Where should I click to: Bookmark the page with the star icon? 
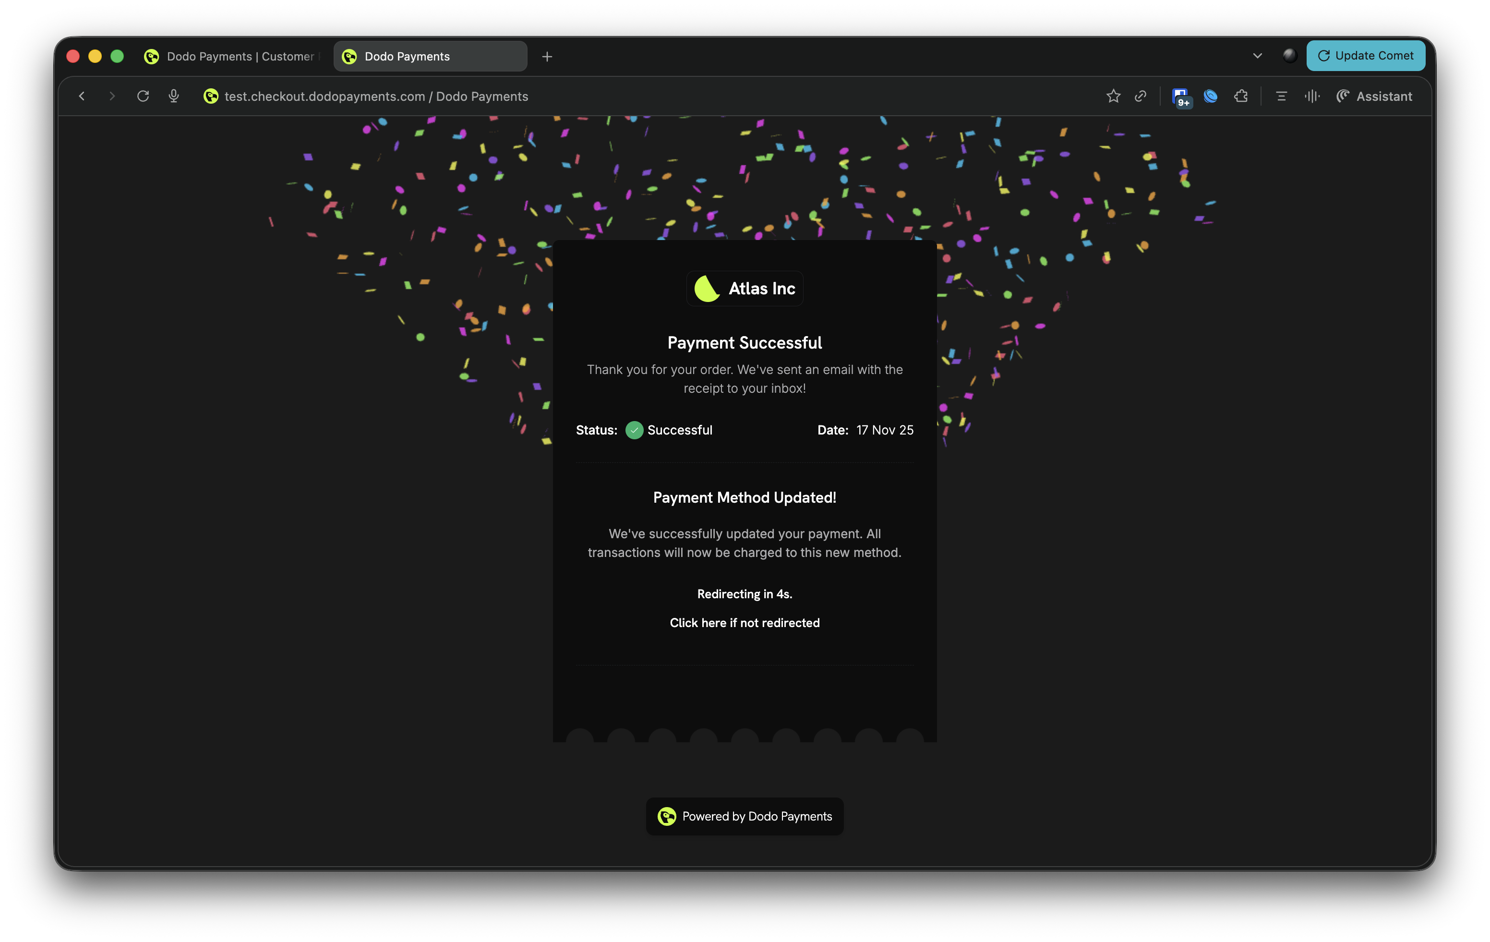tap(1113, 96)
